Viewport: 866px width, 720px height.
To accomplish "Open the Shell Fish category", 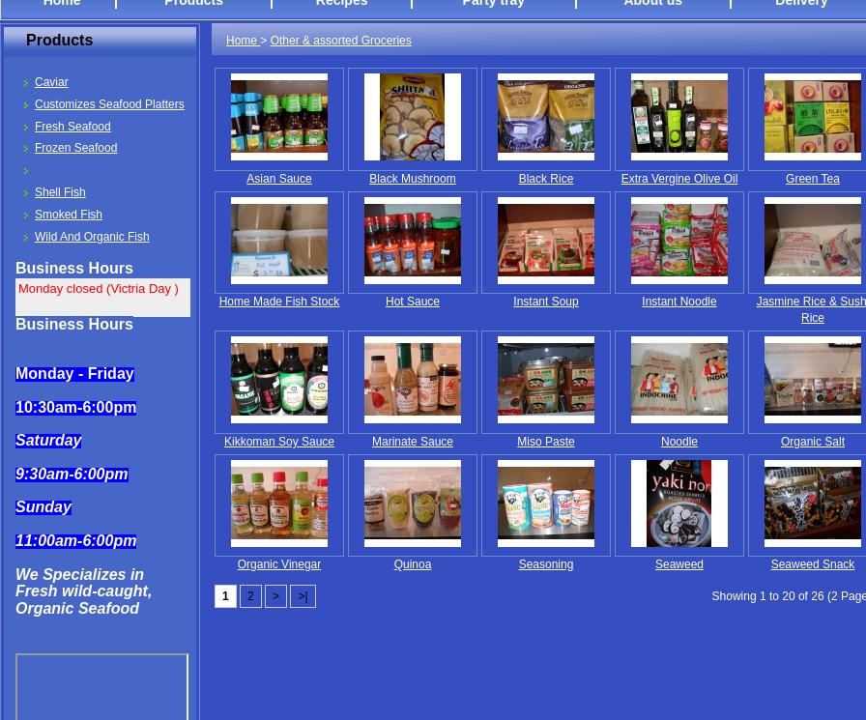I will pos(60,192).
